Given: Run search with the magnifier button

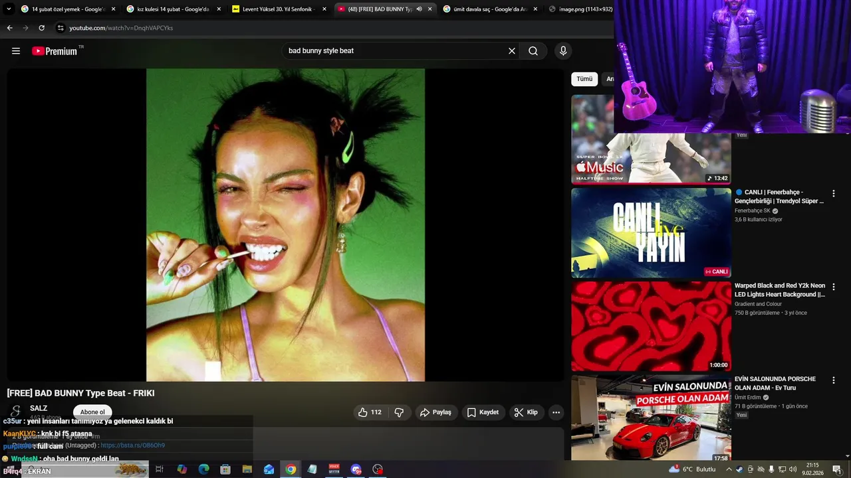Looking at the screenshot, I should click(533, 51).
